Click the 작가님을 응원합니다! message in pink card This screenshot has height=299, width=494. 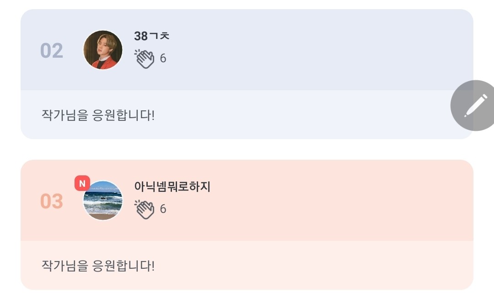[98, 266]
